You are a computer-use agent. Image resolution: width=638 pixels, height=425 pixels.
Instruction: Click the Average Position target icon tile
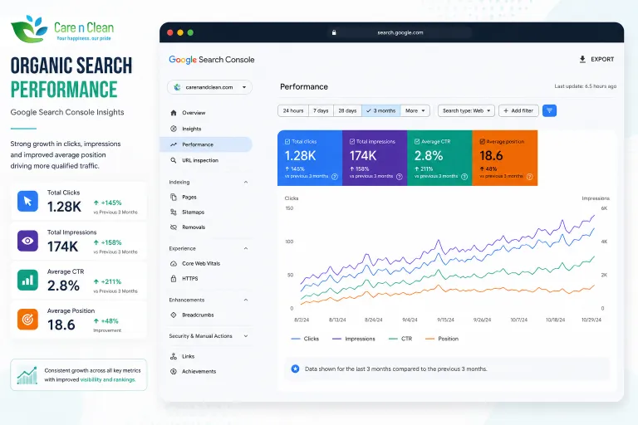point(27,320)
